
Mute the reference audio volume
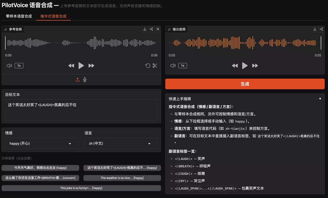point(9,66)
